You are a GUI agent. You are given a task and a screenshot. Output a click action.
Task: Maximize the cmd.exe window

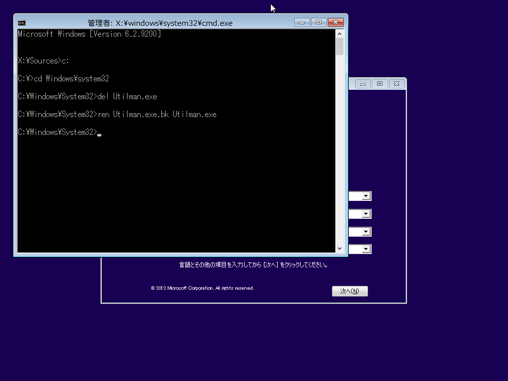coord(318,22)
